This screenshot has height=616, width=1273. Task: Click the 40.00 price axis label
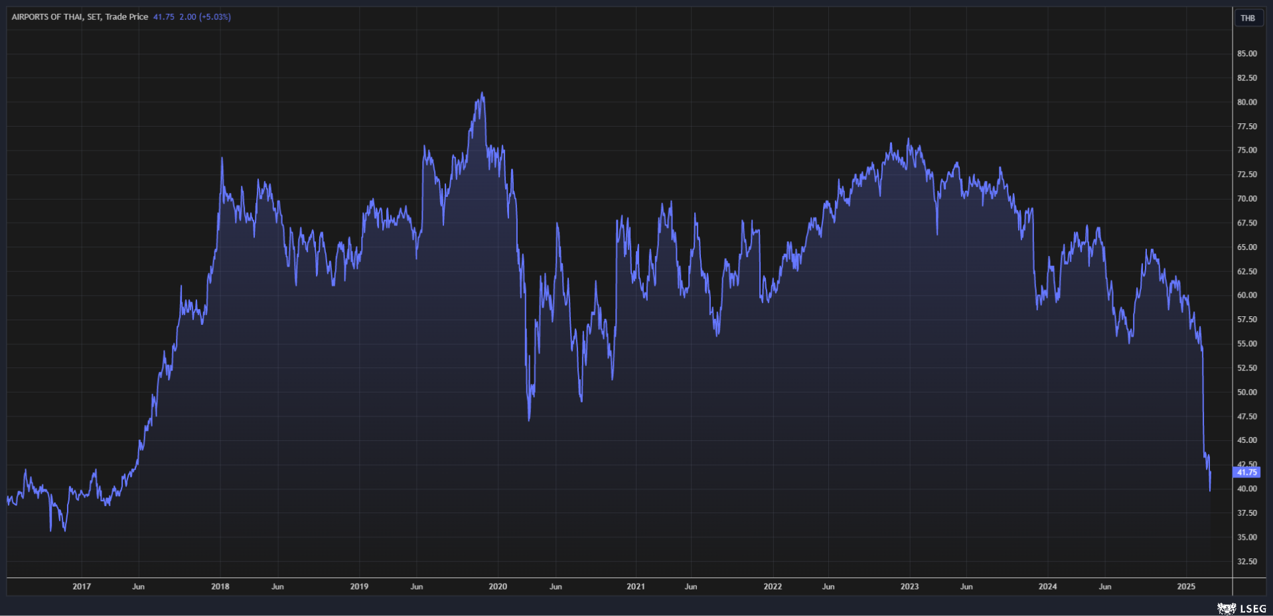(1246, 489)
